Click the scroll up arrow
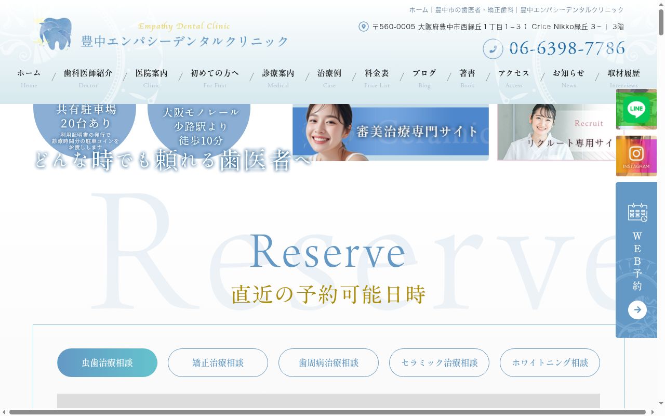Image resolution: width=665 pixels, height=416 pixels. click(661, 4)
